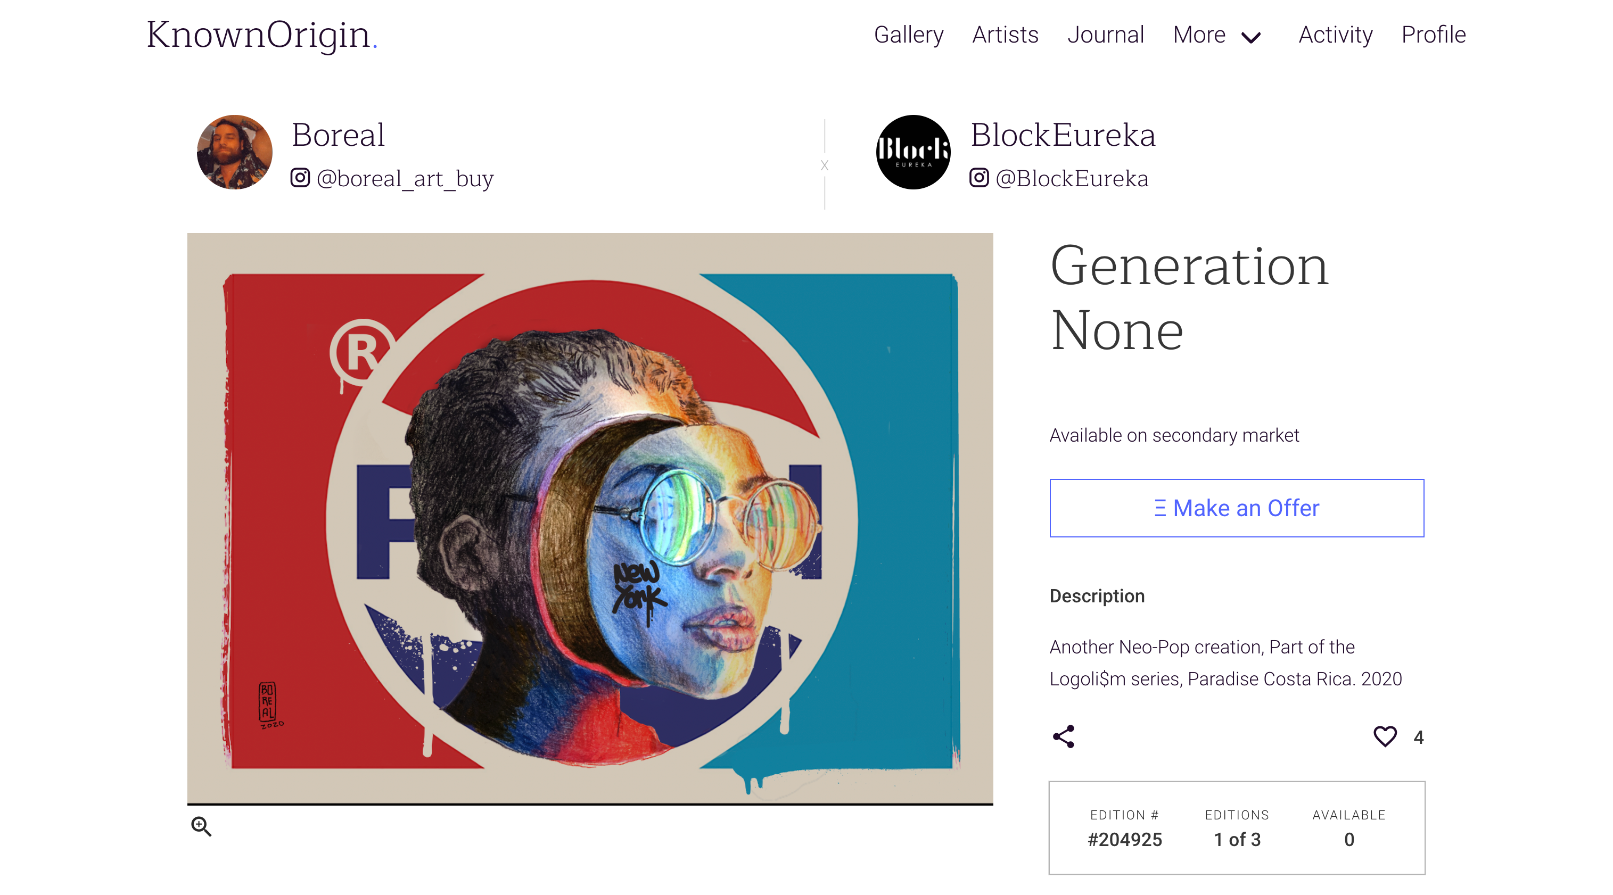
Task: Open the @BlockEureka handle link
Action: pyautogui.click(x=1072, y=179)
